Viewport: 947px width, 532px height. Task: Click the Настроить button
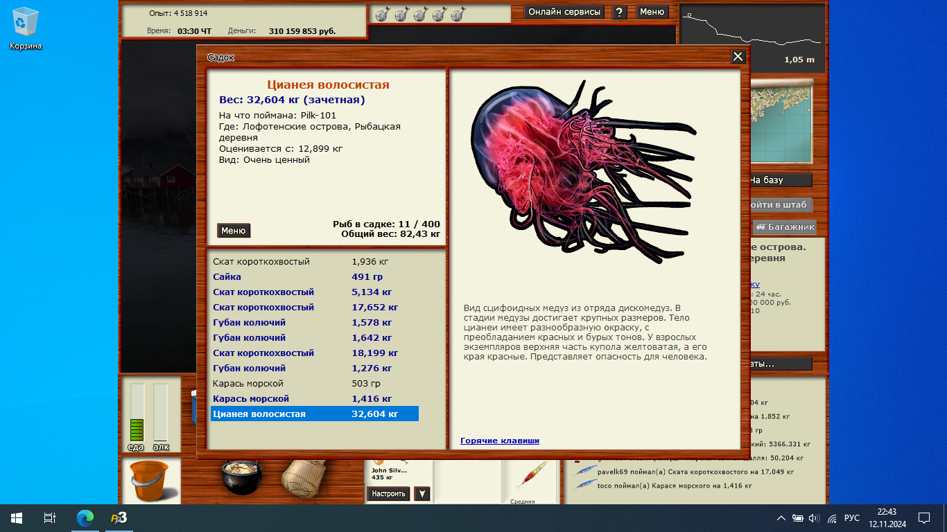coord(388,494)
